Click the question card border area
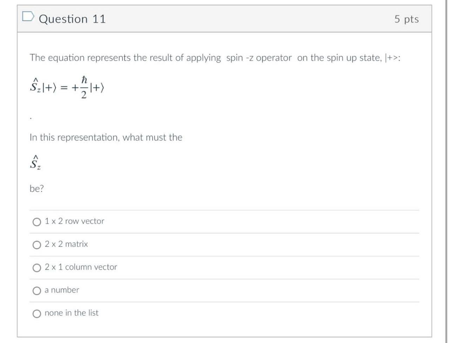 coord(18,176)
